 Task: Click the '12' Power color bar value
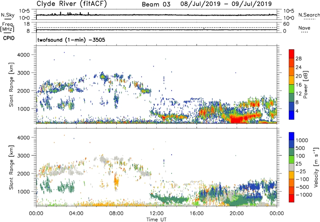coord(298,94)
